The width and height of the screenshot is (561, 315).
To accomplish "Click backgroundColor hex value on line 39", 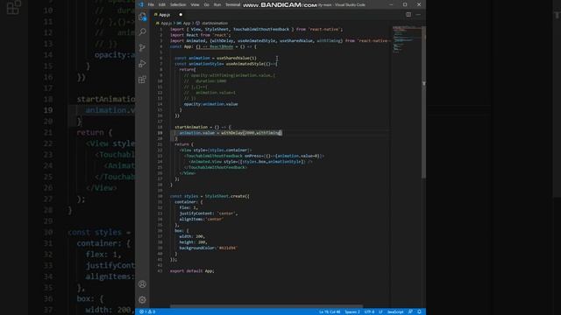I will pyautogui.click(x=227, y=248).
